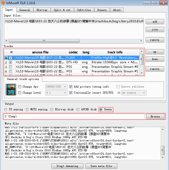
Task: Enable track 4 PGS checkbox
Action: tap(11, 71)
